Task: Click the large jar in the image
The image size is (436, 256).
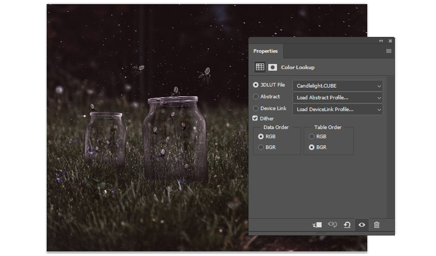Action: pyautogui.click(x=175, y=138)
